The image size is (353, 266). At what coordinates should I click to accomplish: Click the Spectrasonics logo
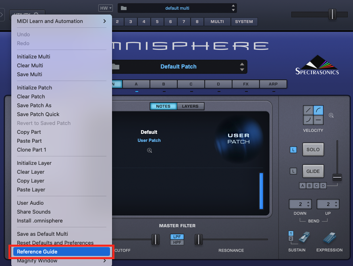[317, 65]
